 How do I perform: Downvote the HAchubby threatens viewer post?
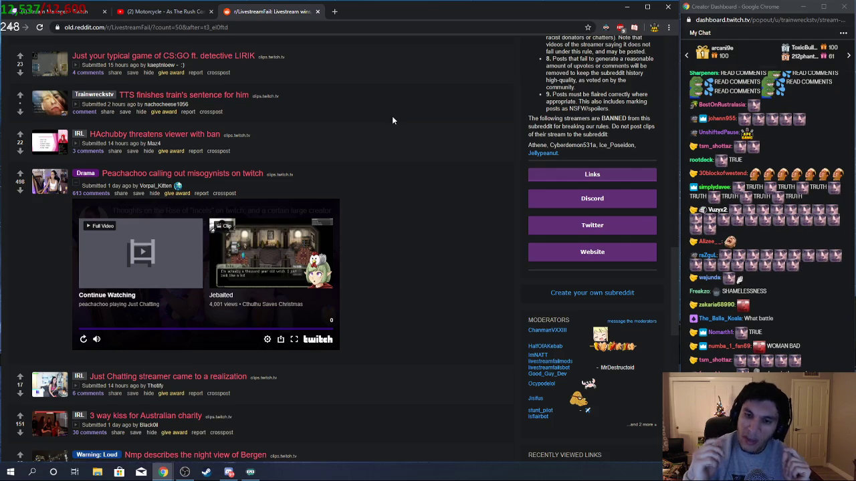20,150
